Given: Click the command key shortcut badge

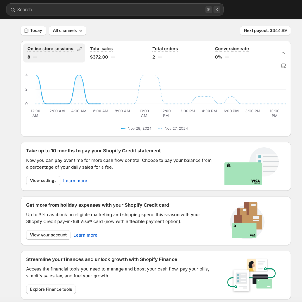Looking at the screenshot, I should coord(209,10).
